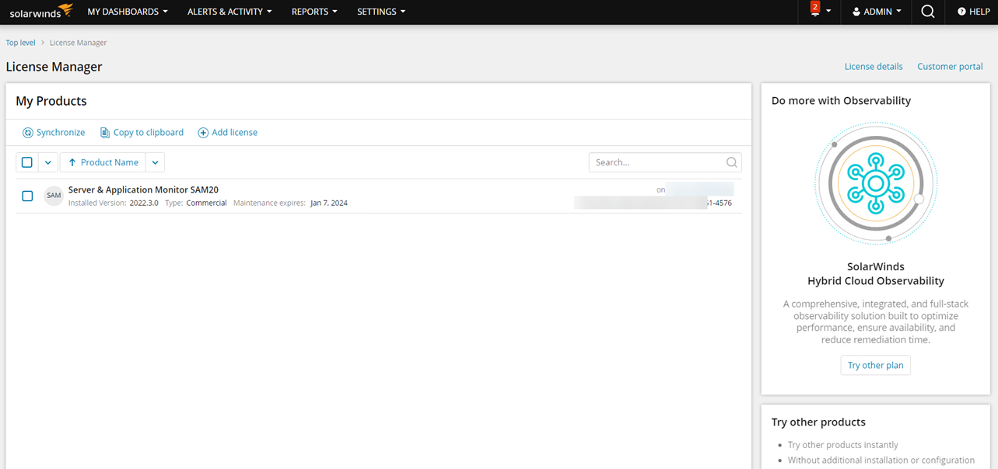Click the Commercial license type value
This screenshot has width=998, height=469.
[x=206, y=203]
